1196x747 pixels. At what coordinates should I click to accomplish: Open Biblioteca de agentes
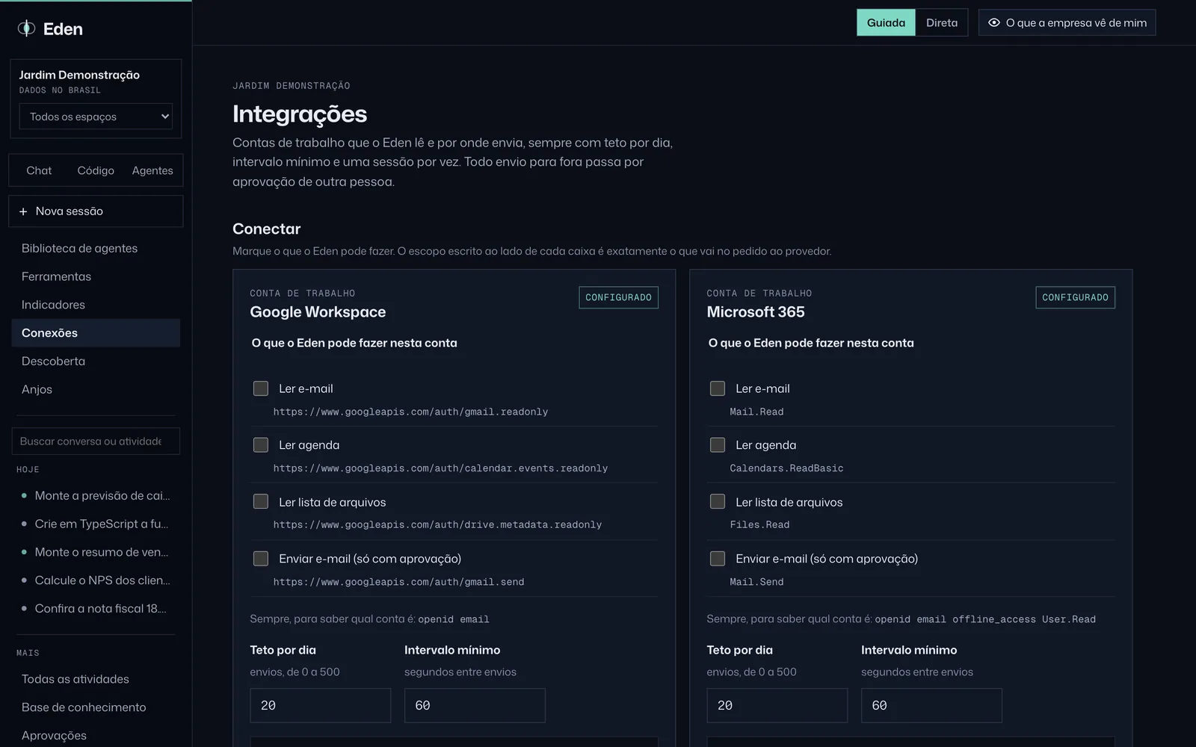point(96,248)
